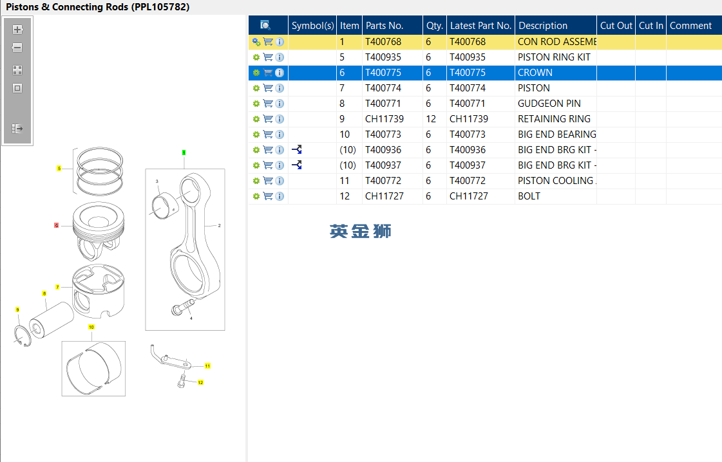Click the alternate-part symbol for T400936
The image size is (722, 462).
click(x=297, y=149)
